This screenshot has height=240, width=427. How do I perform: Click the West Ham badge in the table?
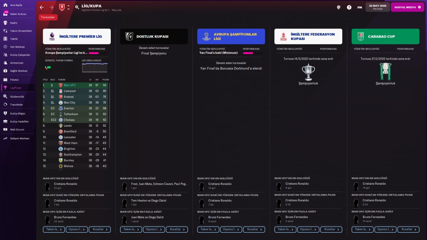(61, 143)
